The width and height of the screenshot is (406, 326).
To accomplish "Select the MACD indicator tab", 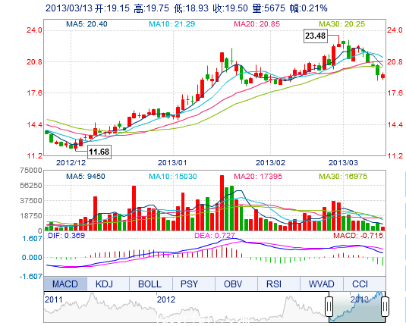I will click(x=65, y=284).
